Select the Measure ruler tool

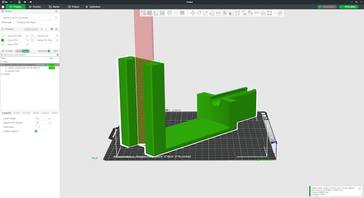(x=257, y=13)
